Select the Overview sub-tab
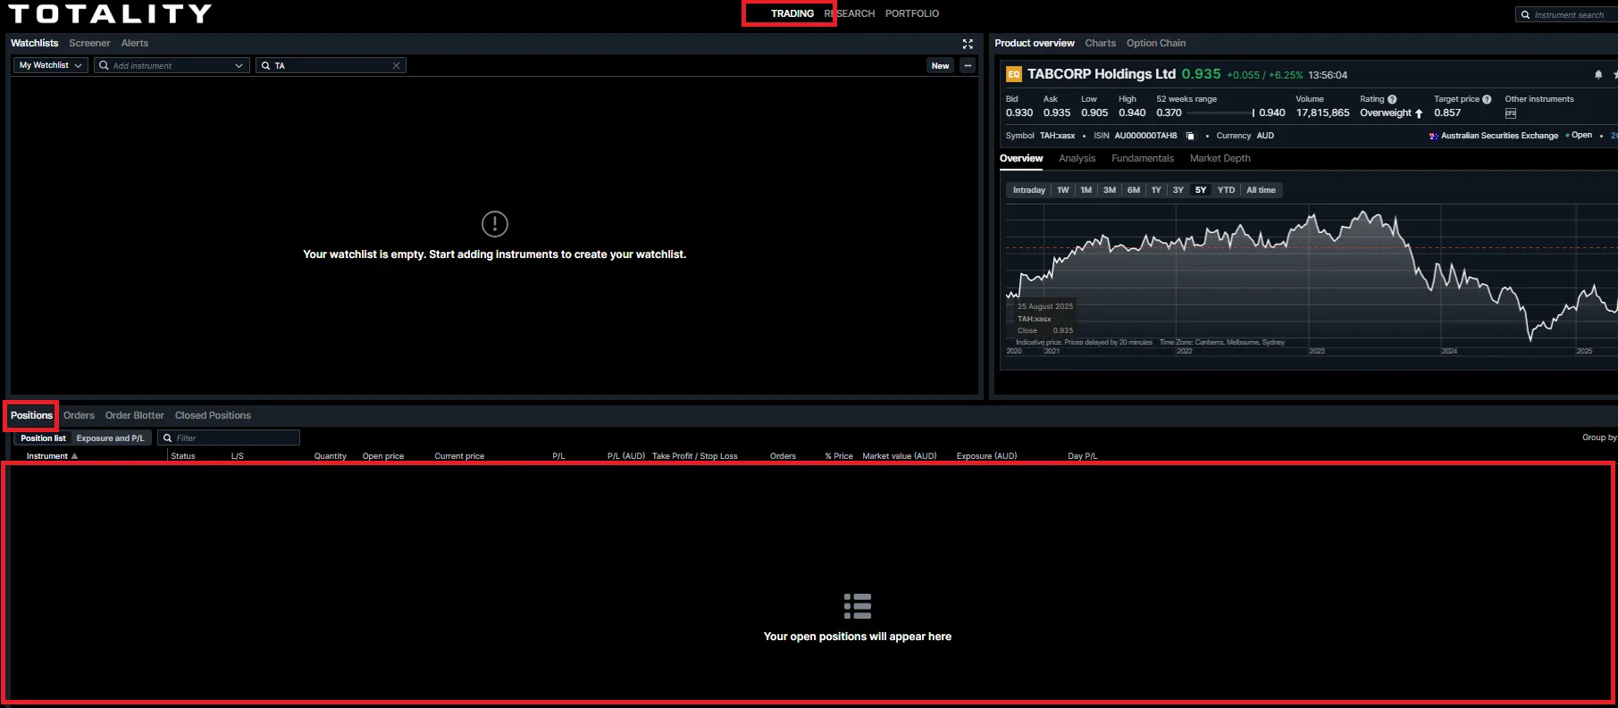1618x708 pixels. click(1021, 158)
